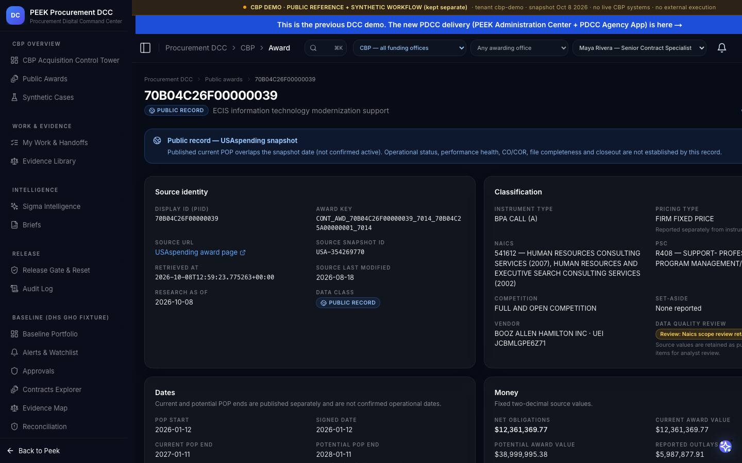This screenshot has height=463, width=742.
Task: Click the Public Awards sidebar icon
Action: coord(14,79)
